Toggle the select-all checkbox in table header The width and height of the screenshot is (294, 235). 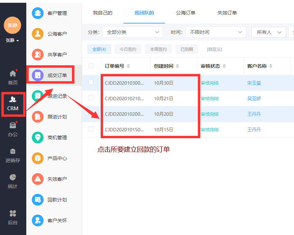click(91, 66)
